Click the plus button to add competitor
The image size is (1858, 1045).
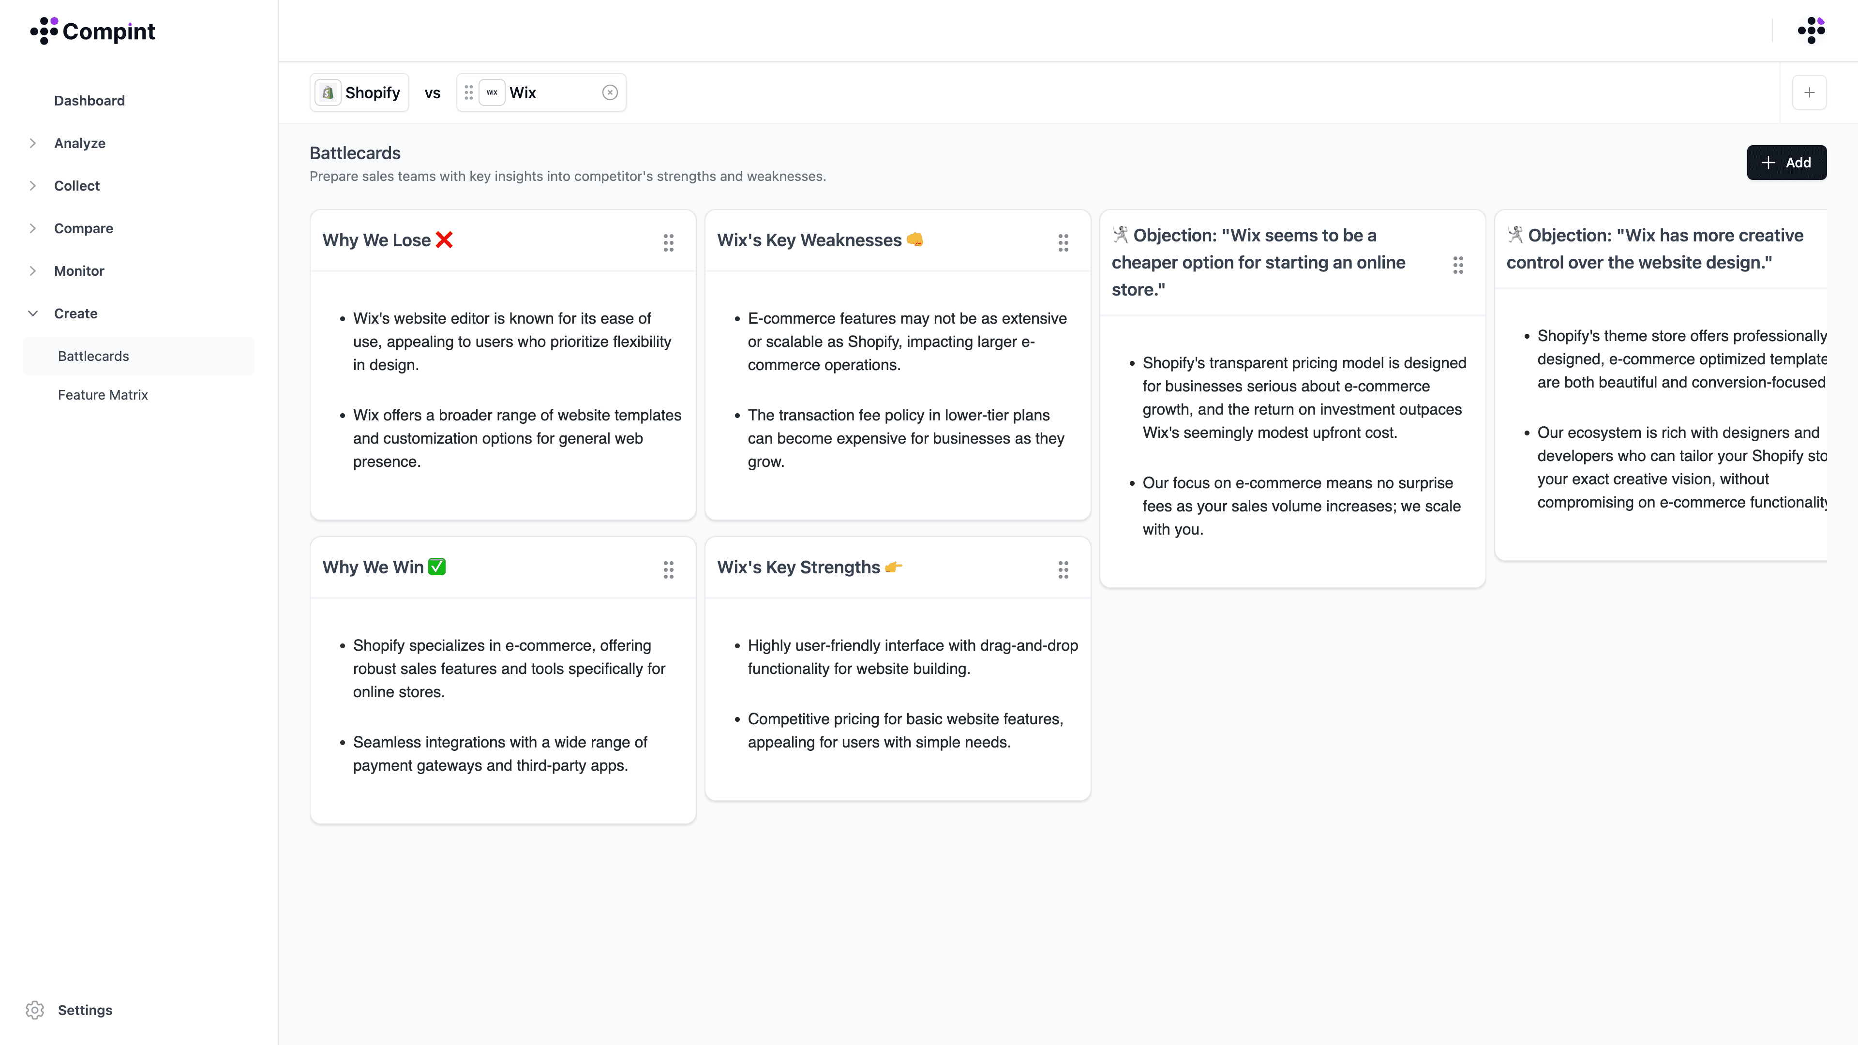(x=1809, y=92)
